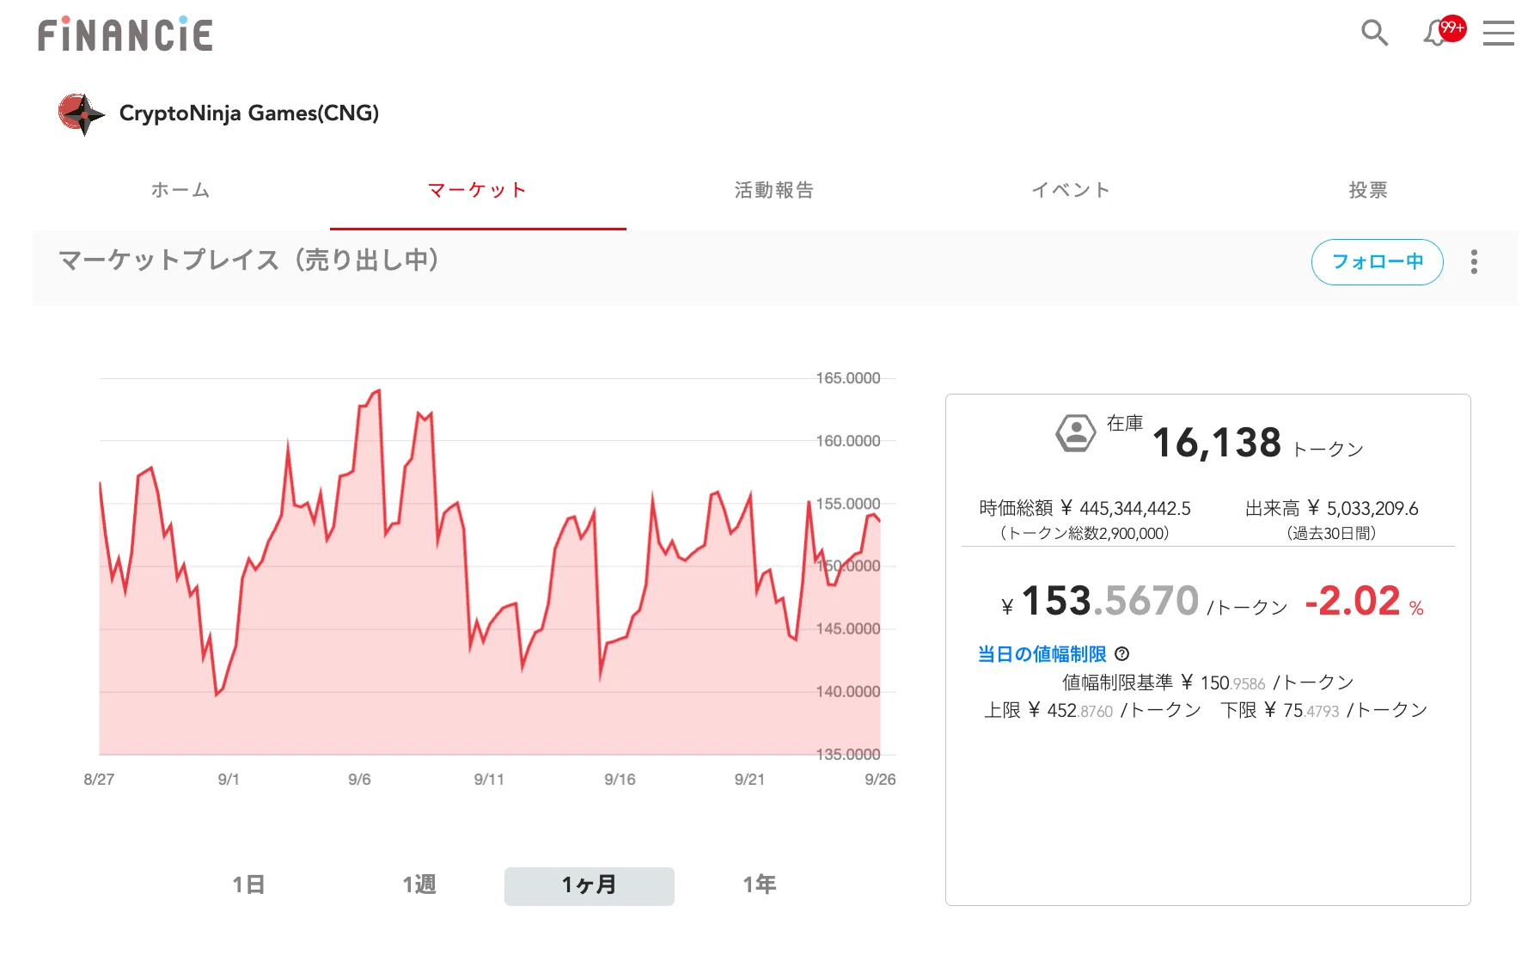Click the 上限 ¥452.8760 limit value
1540x961 pixels.
pyautogui.click(x=1092, y=710)
